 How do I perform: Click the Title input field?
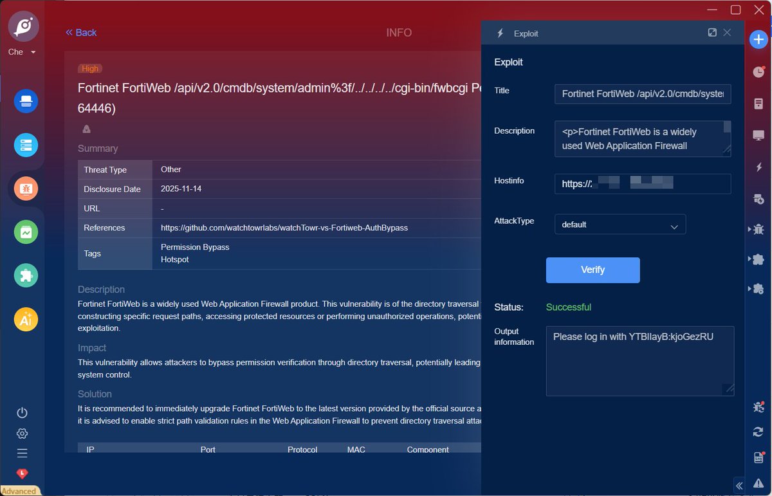643,94
